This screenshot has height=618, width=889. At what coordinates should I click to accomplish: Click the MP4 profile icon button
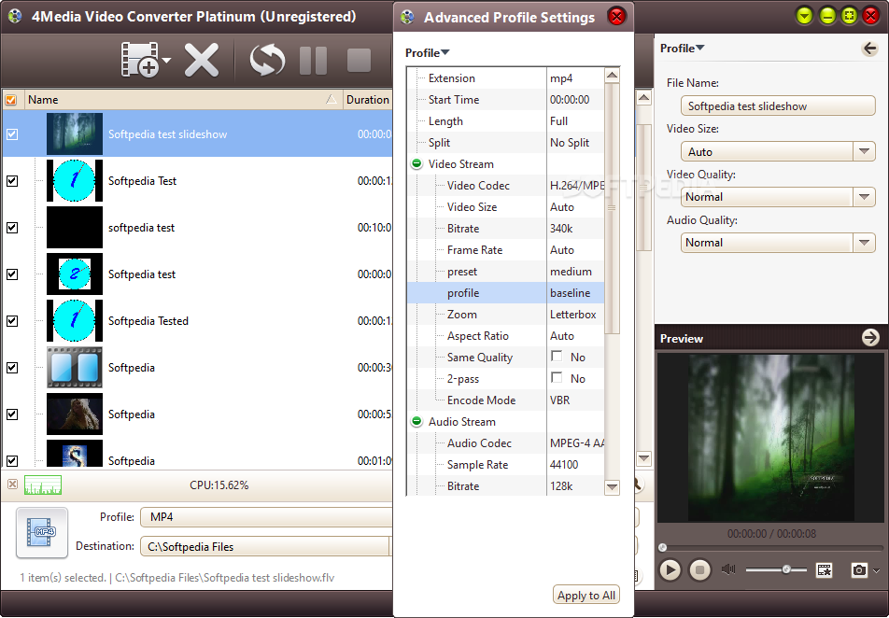point(42,532)
